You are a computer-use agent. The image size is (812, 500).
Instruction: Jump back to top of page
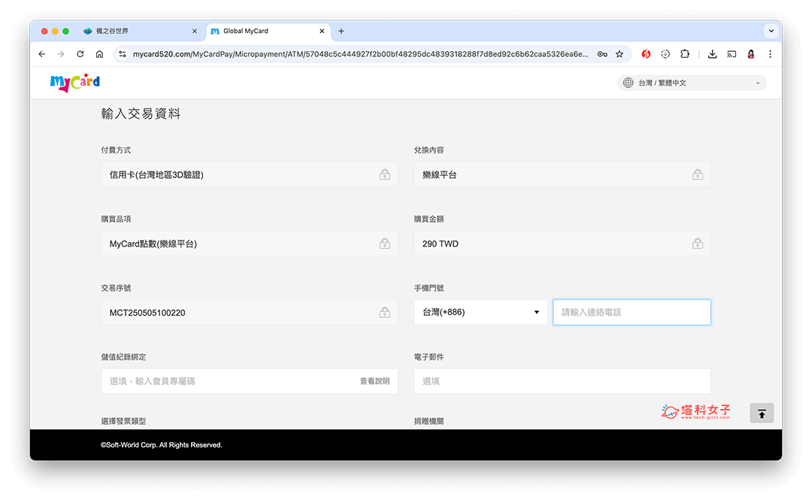[762, 414]
